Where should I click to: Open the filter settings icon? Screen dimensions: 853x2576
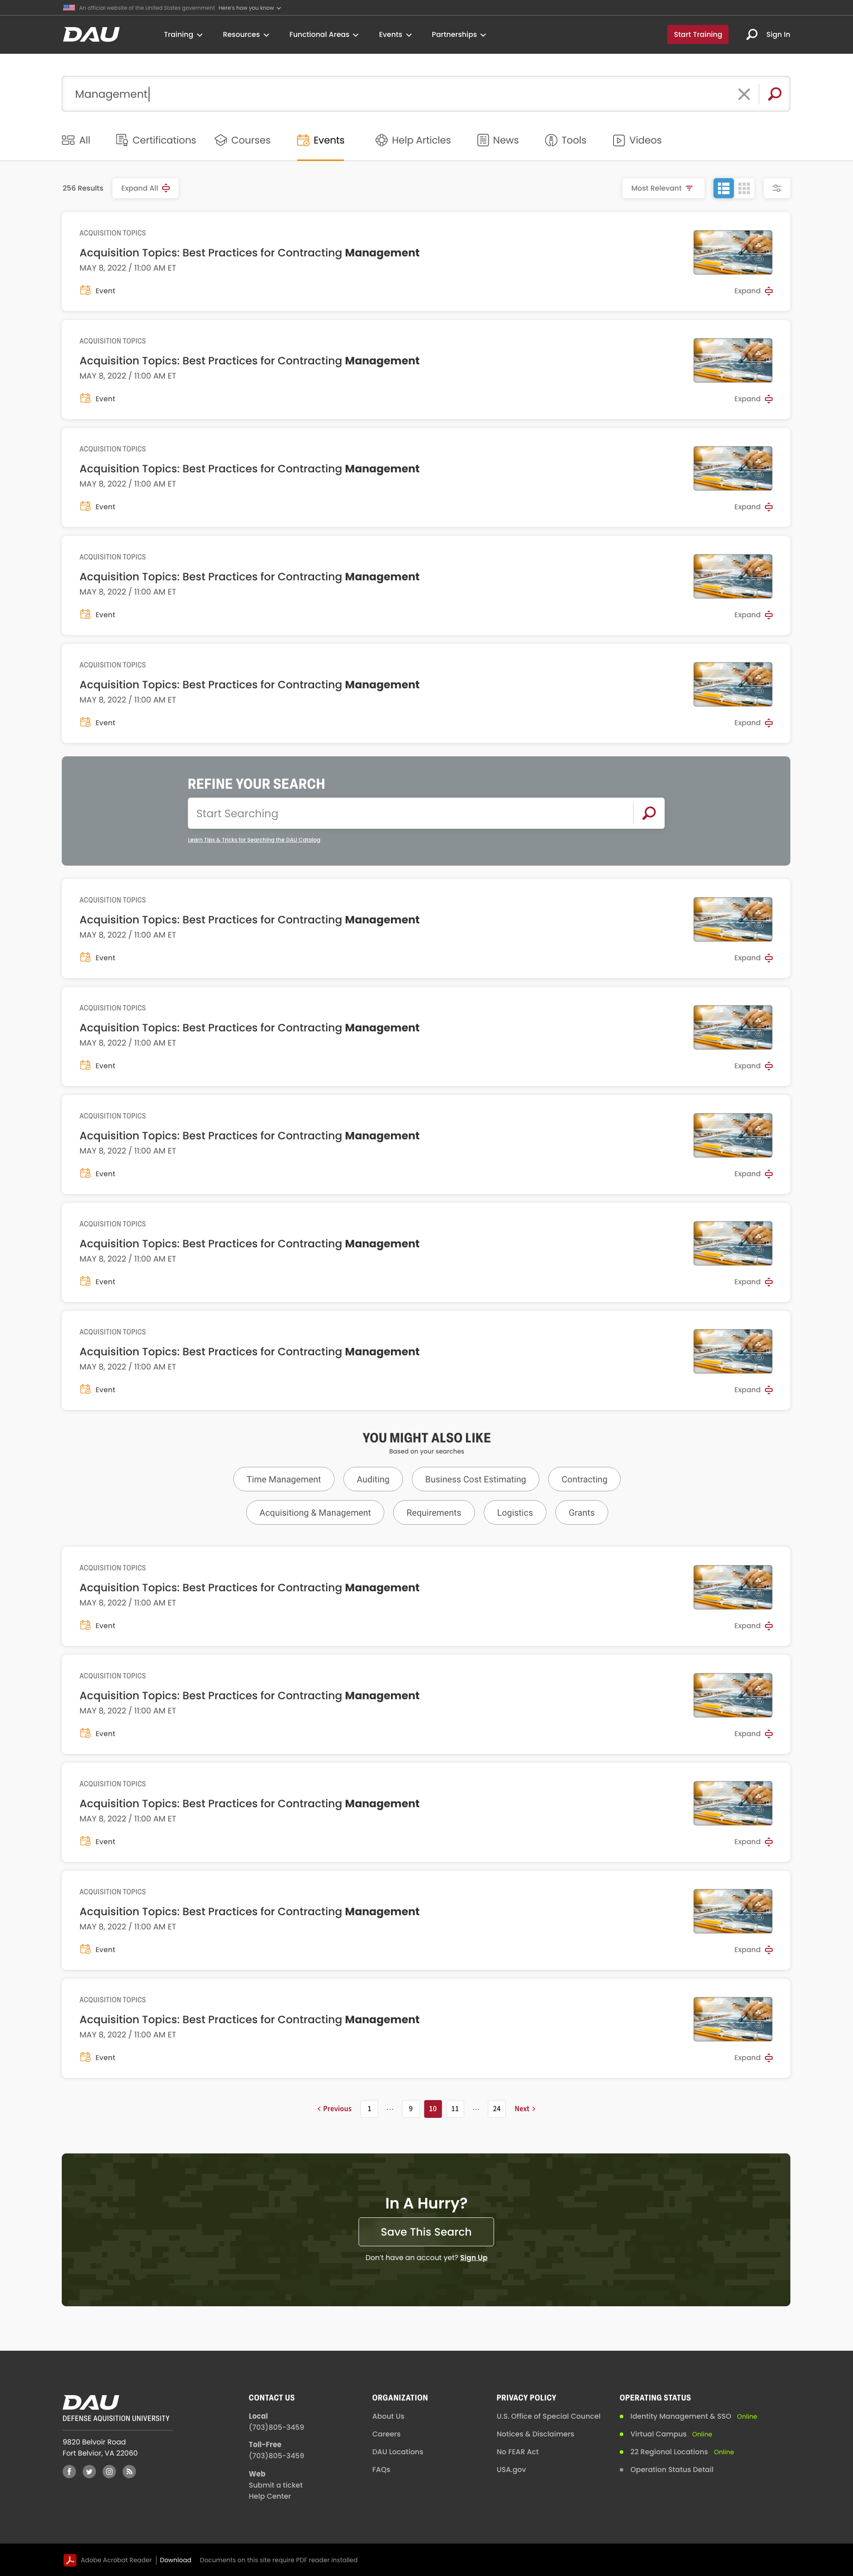[x=777, y=188]
